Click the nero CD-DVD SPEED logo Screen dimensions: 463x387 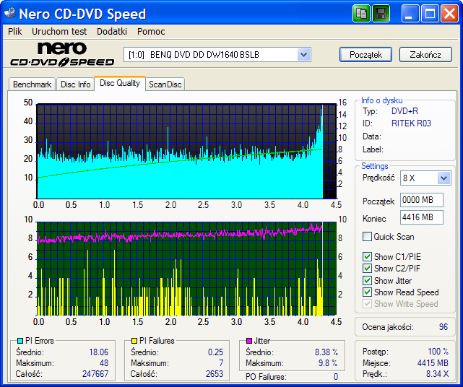tap(63, 54)
